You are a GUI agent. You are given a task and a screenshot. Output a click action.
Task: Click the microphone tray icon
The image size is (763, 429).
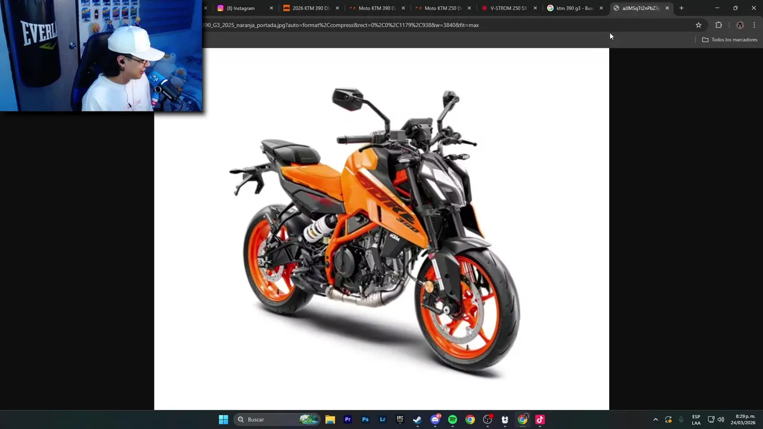coord(681,419)
